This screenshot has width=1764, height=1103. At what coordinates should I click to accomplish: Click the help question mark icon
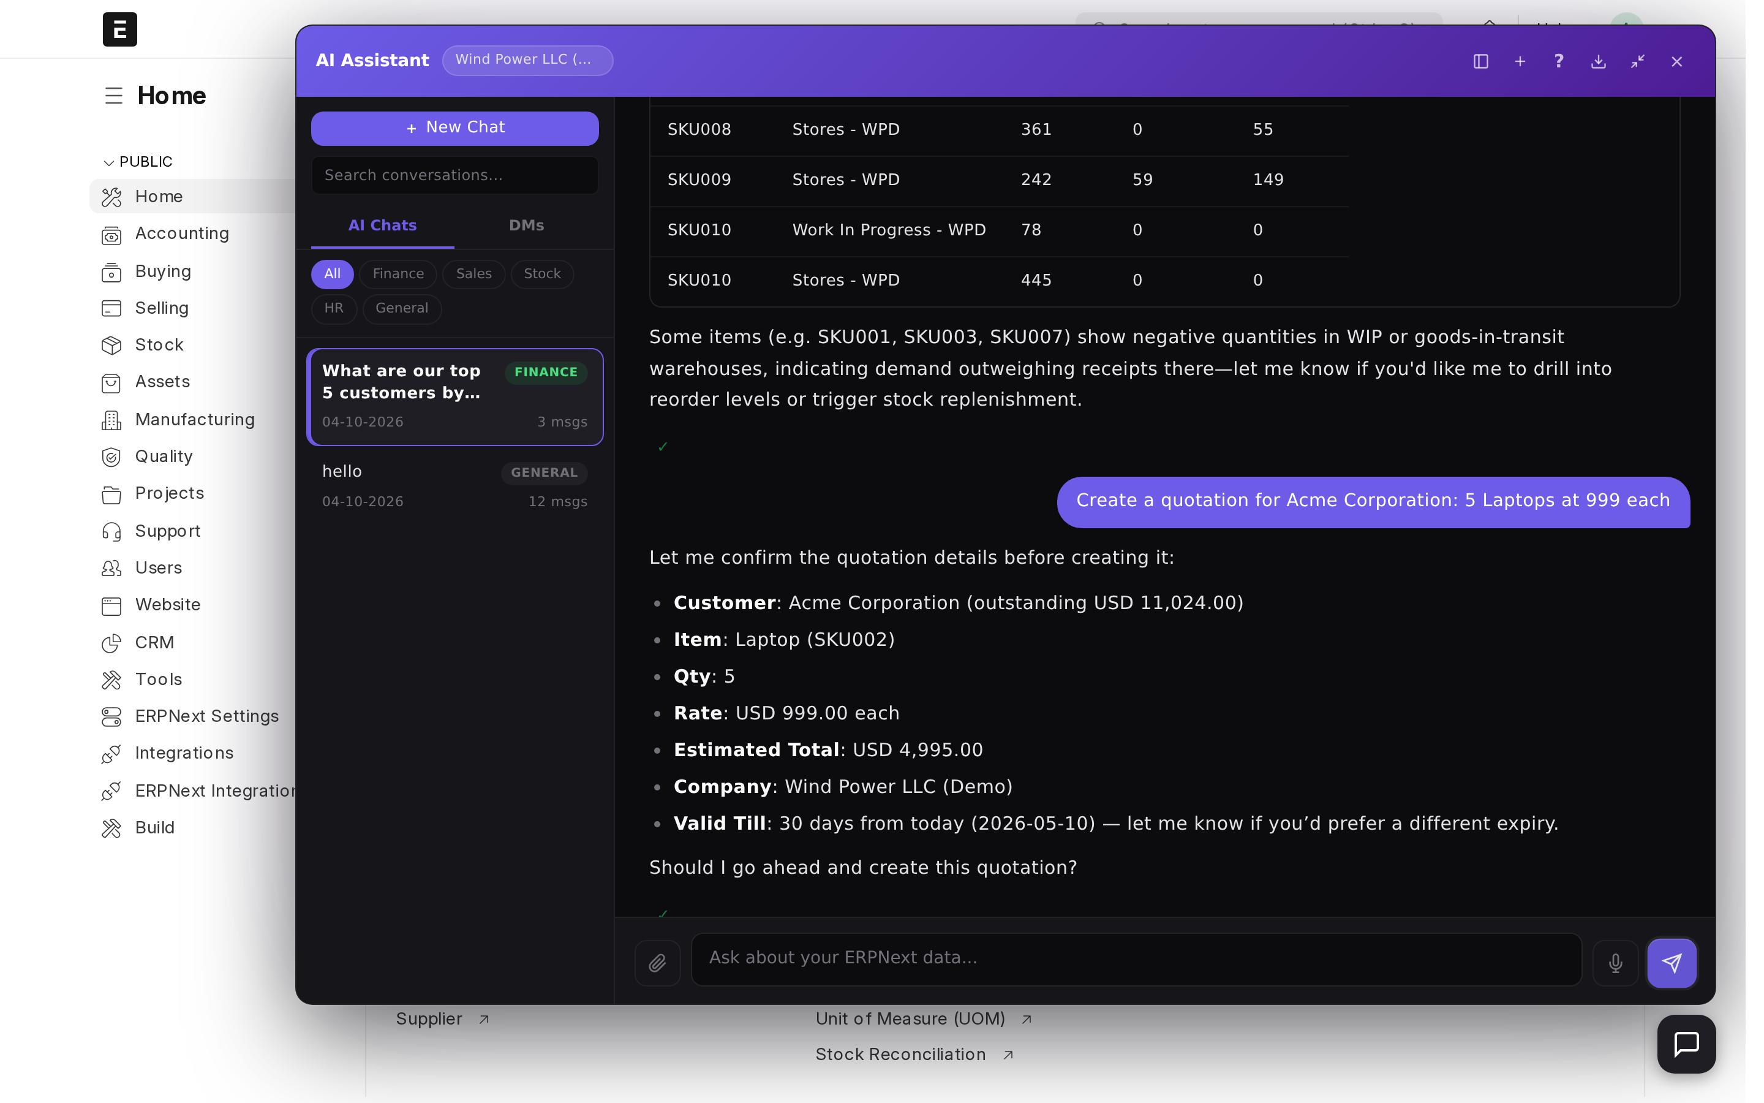[1558, 61]
